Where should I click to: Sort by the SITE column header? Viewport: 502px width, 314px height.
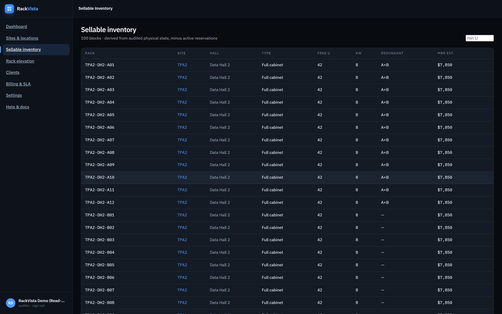pyautogui.click(x=181, y=53)
